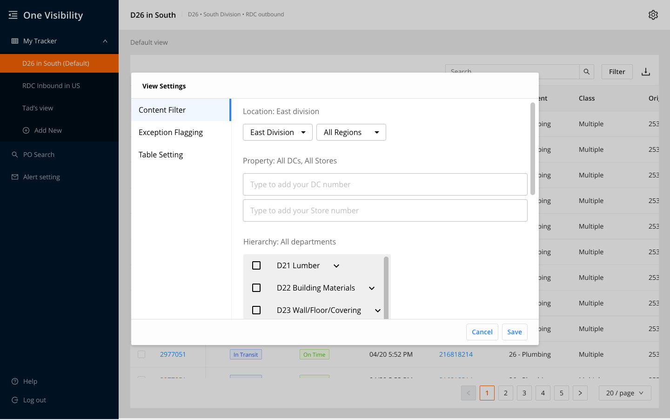
Task: Click the Add New plus icon
Action: click(x=26, y=130)
